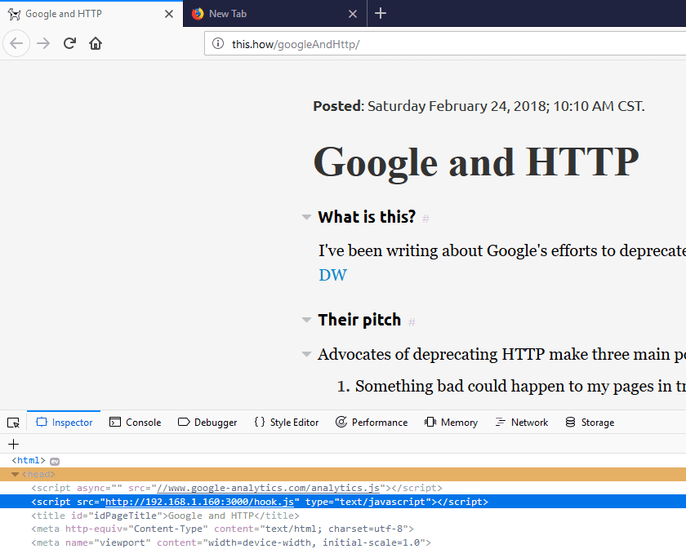This screenshot has width=686, height=549.
Task: Click the Posted date line
Action: (479, 106)
